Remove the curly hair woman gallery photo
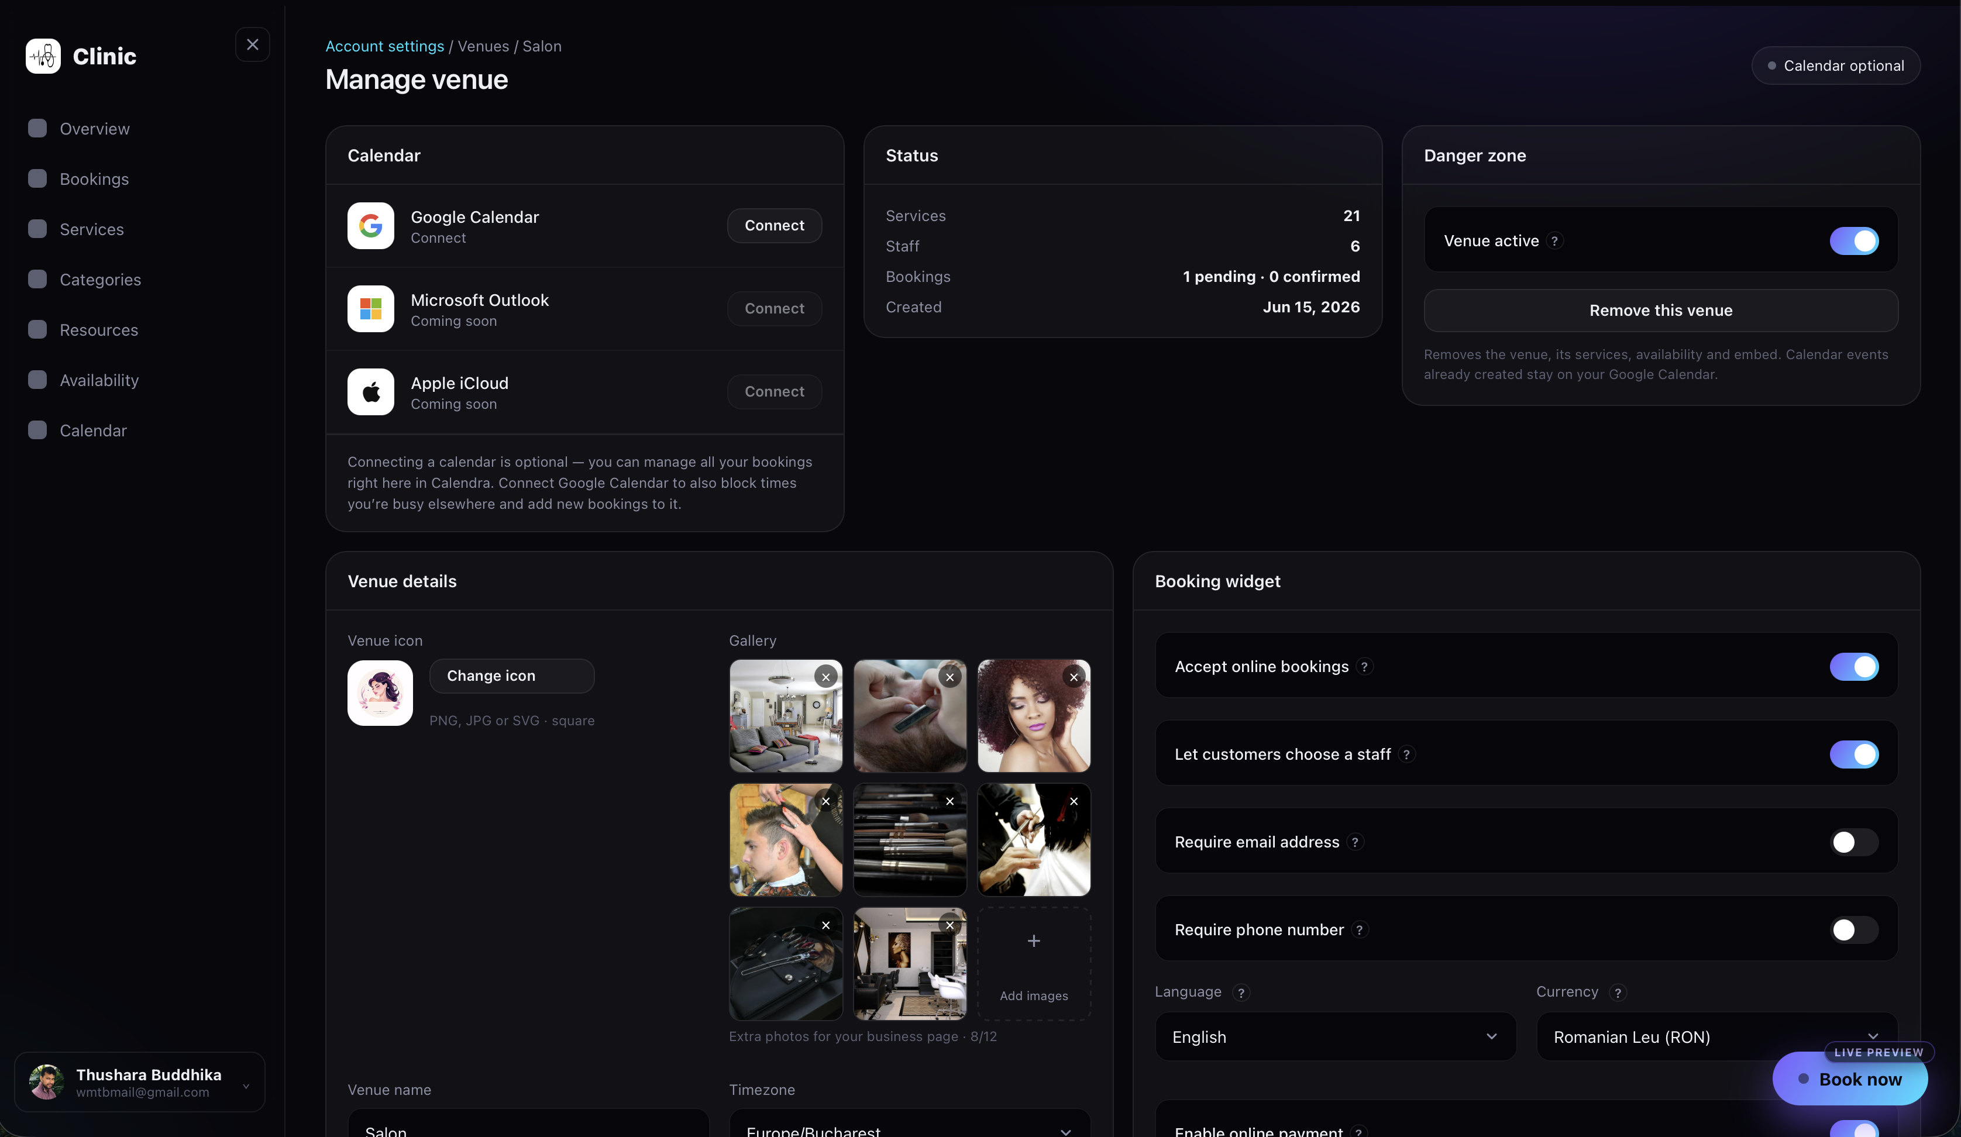Image resolution: width=1961 pixels, height=1137 pixels. tap(1074, 677)
